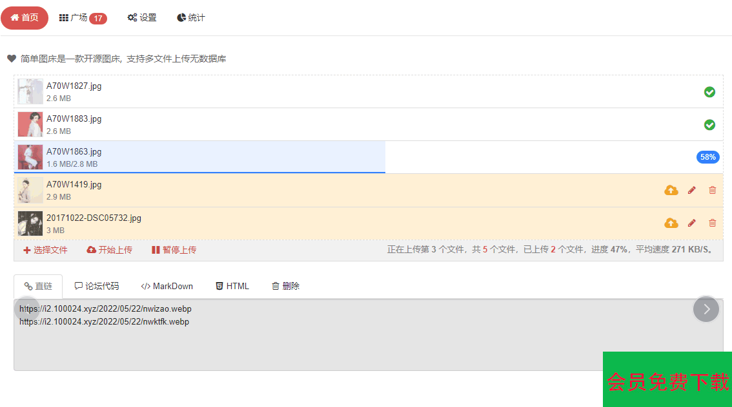Upload 20171022-DSC05732.jpg via cloud icon
The image size is (732, 407).
[x=671, y=223]
